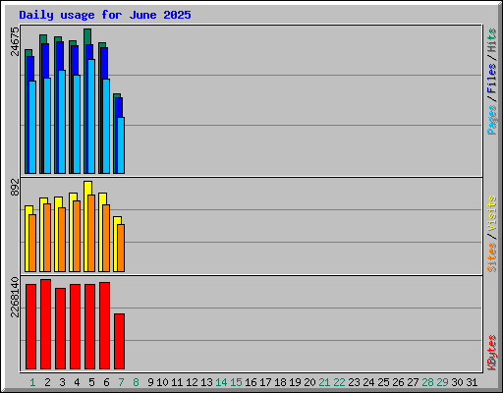Click the orange Sites bar for day 1
This screenshot has width=503, height=393.
pyautogui.click(x=32, y=243)
